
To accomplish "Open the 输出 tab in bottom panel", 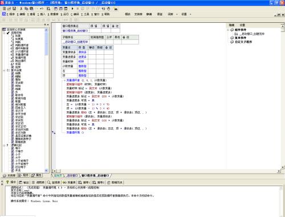I will pyautogui.click(x=23, y=182).
